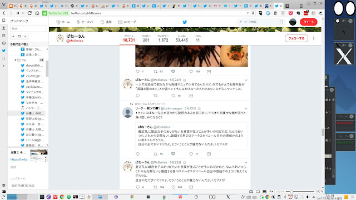356x200 pixels.
Task: Open the food photo thumbnail in tweet
Action: click(234, 56)
